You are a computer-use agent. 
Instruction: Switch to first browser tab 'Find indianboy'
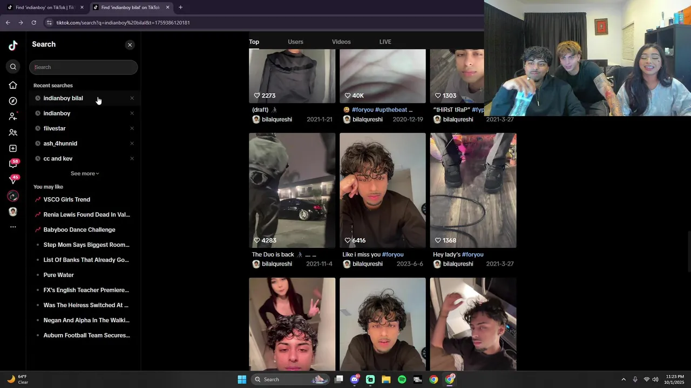point(44,8)
